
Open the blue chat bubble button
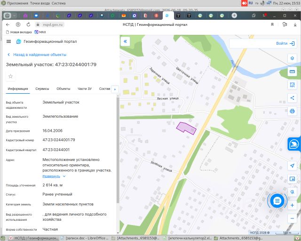pyautogui.click(x=277, y=201)
